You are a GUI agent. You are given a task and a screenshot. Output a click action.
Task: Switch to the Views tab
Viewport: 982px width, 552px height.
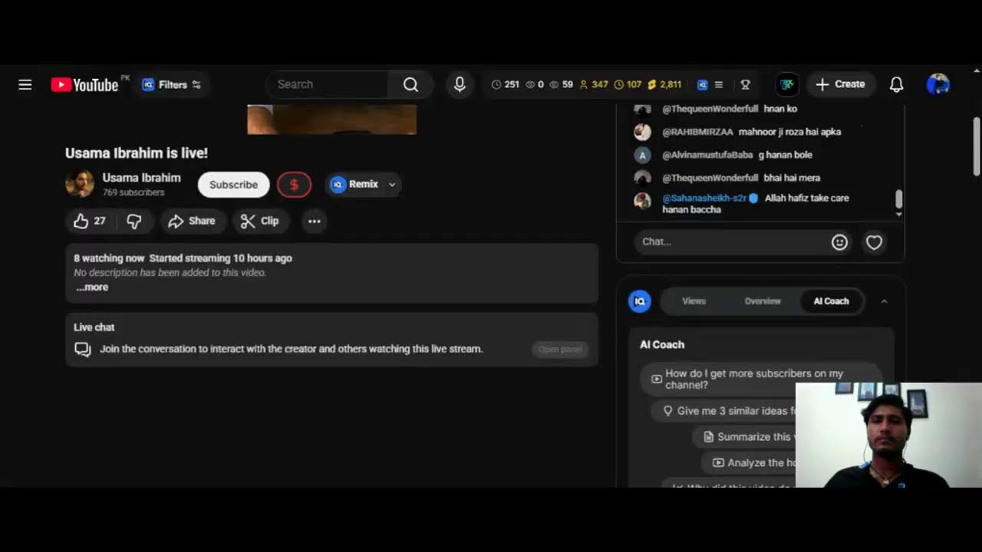pos(694,301)
